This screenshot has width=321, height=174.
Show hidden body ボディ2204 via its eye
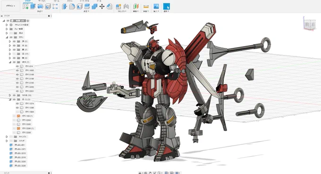[14, 120]
